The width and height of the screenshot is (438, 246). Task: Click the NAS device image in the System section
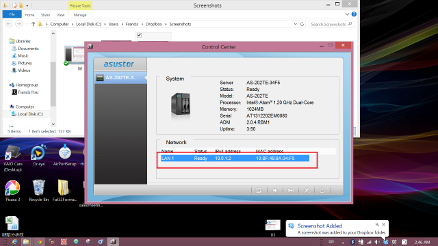click(181, 104)
